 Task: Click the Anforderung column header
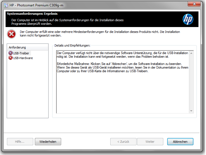pyautogui.click(x=28, y=47)
